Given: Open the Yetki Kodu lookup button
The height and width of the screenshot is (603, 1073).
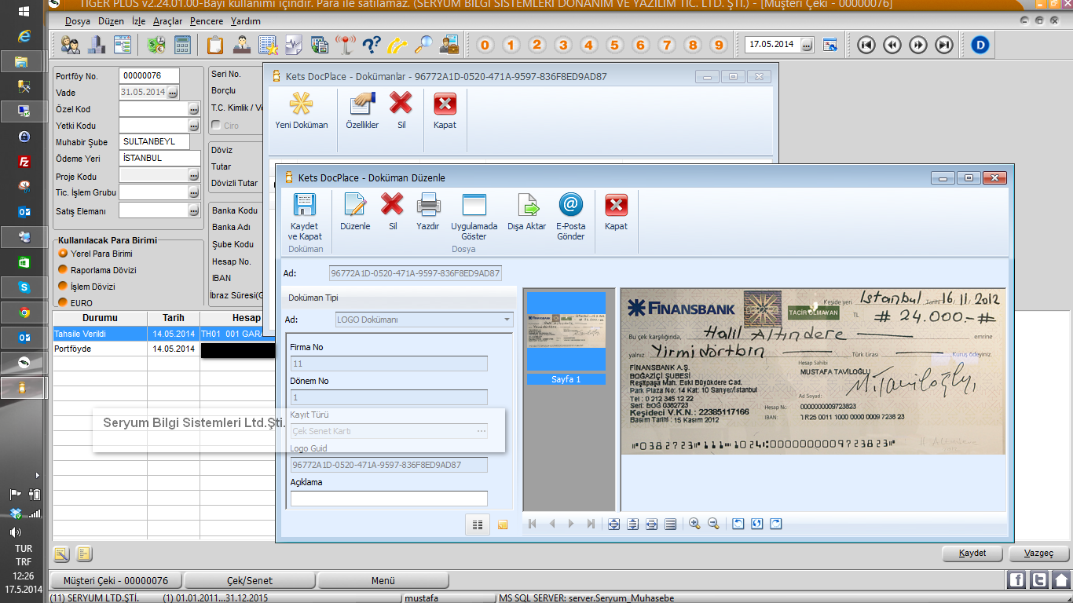Looking at the screenshot, I should (x=193, y=126).
